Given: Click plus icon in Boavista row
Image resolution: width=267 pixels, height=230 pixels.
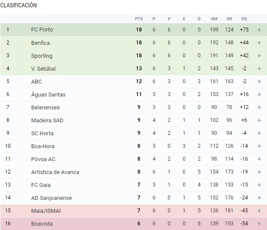Looking at the screenshot, I should [x=259, y=224].
